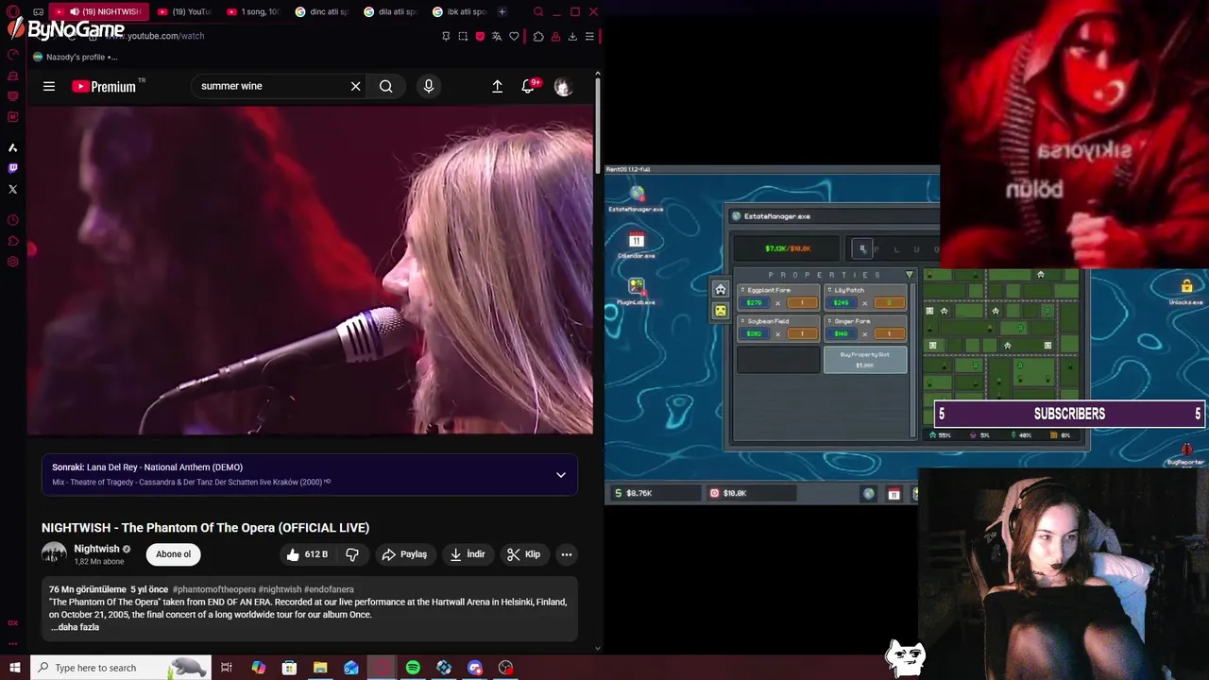
Task: Create a clip with Klip button
Action: click(524, 554)
